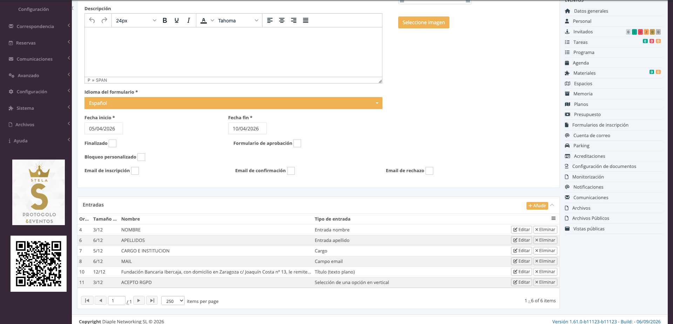This screenshot has width=673, height=324.
Task: Open Invitados in the event menu
Action: 583,32
